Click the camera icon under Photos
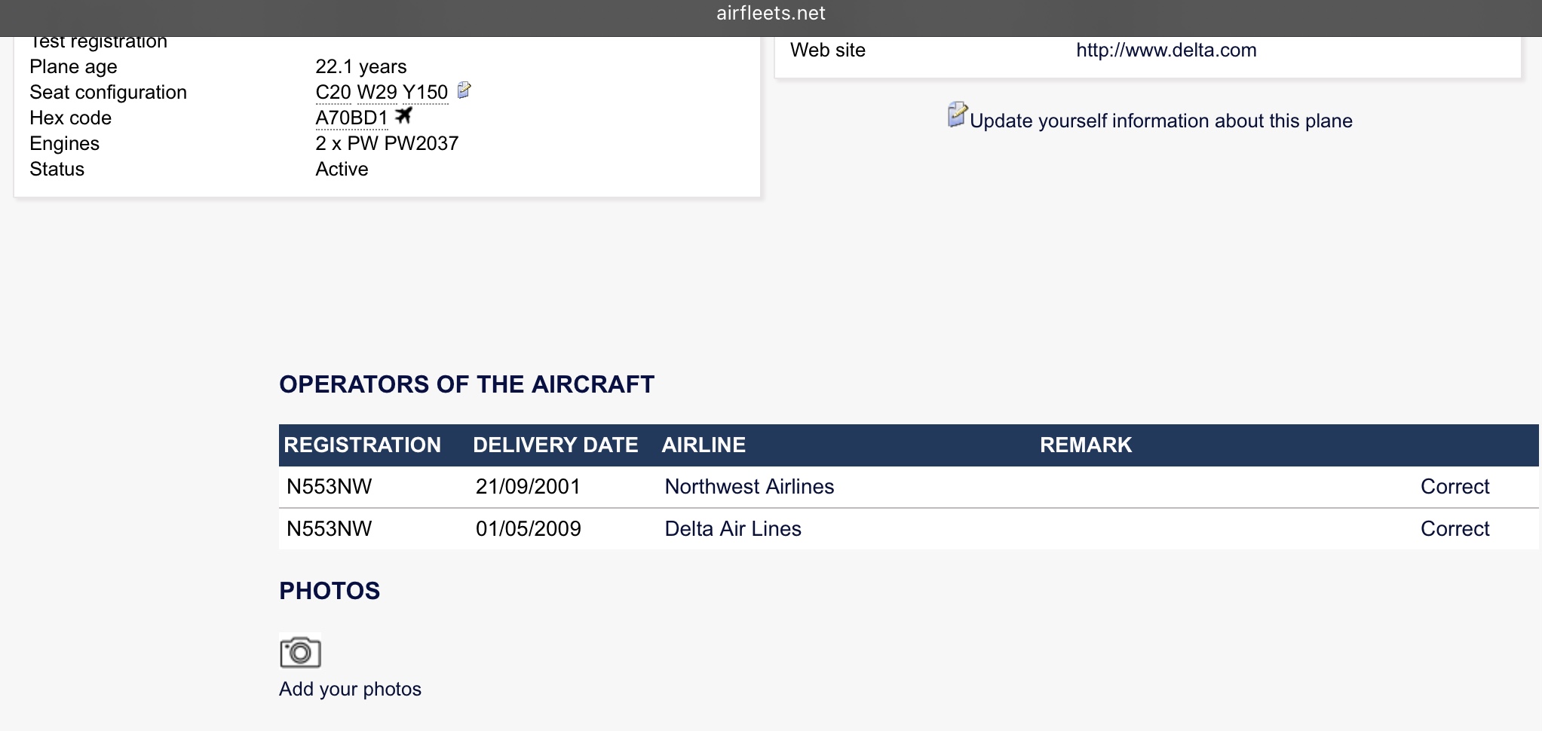 click(300, 652)
